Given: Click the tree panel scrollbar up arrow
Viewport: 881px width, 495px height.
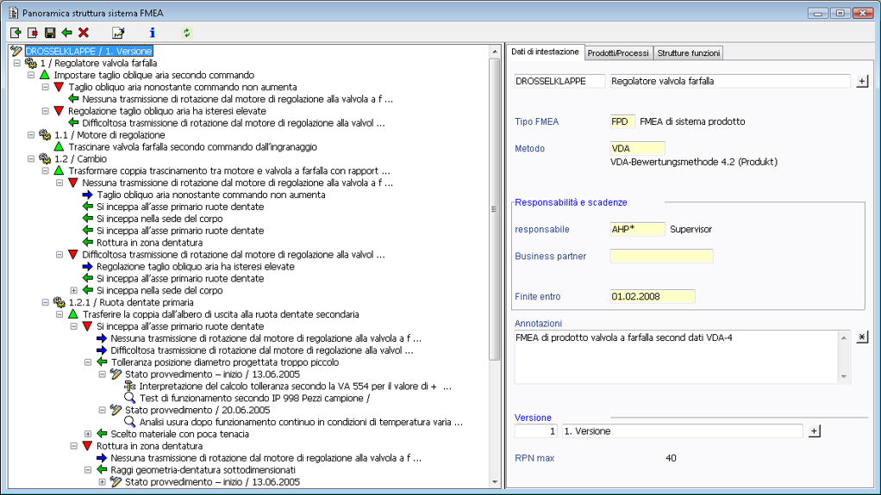Looking at the screenshot, I should tap(495, 52).
